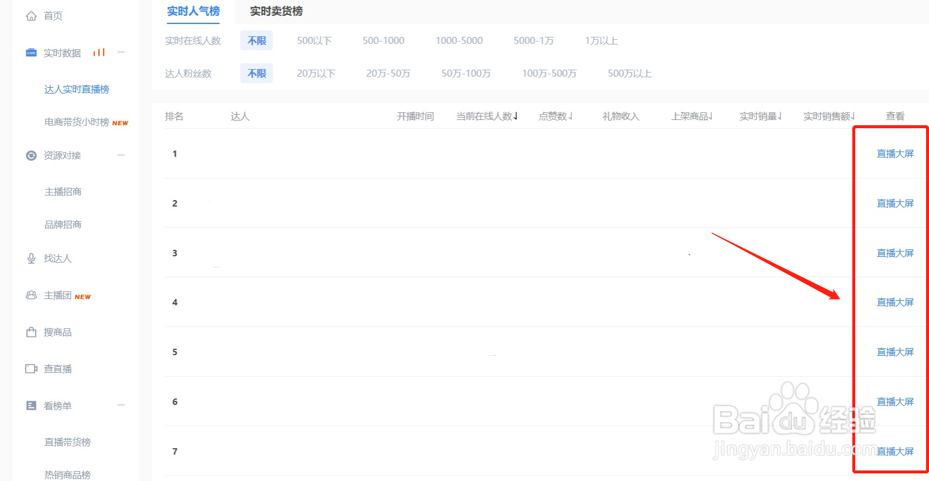Screen dimensions: 929x481
Task: Open 达人实时直播榜 in the sidebar
Action: click(x=77, y=90)
